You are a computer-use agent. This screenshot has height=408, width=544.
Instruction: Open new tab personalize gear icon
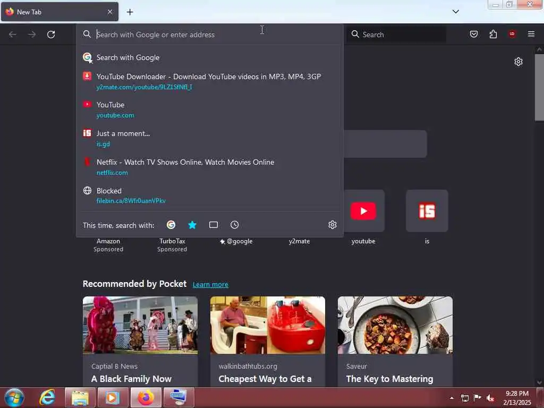pyautogui.click(x=518, y=62)
